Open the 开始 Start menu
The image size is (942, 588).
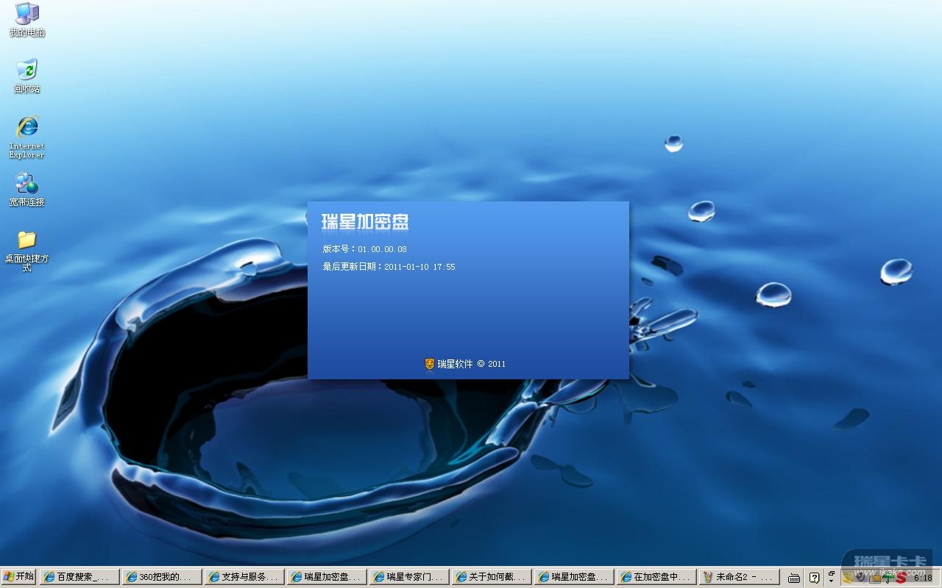pos(18,577)
